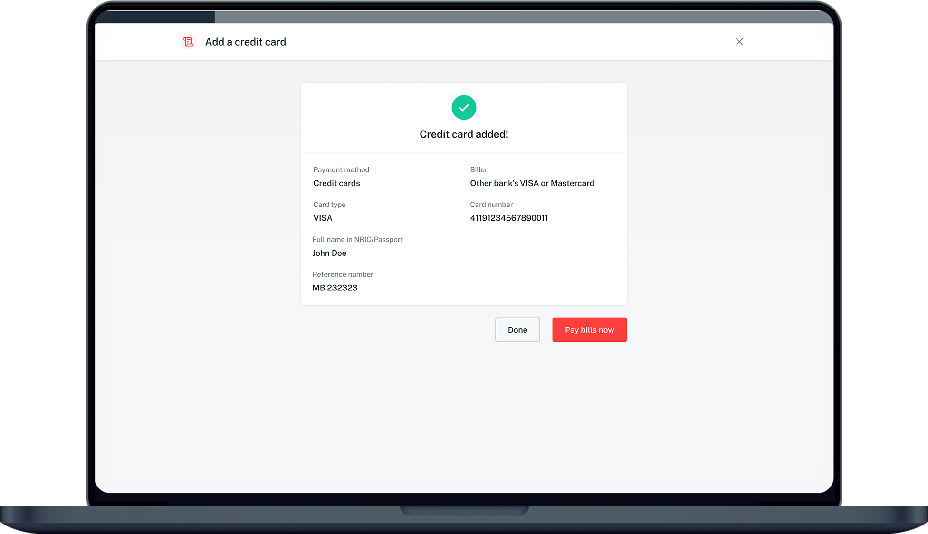The height and width of the screenshot is (534, 928).
Task: Click the Reference number label
Action: (x=343, y=274)
